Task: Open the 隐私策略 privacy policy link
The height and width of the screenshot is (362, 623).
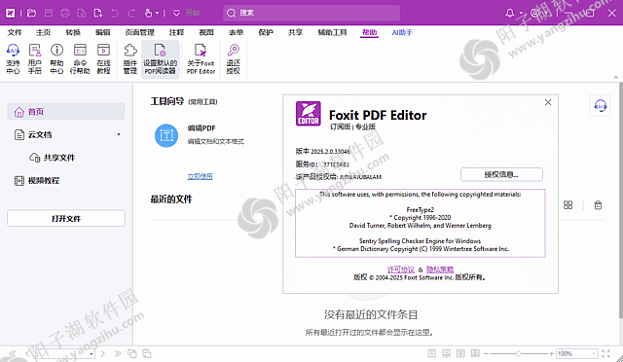Action: pyautogui.click(x=440, y=270)
